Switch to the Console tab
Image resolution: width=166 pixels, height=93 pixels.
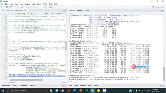click(72, 11)
